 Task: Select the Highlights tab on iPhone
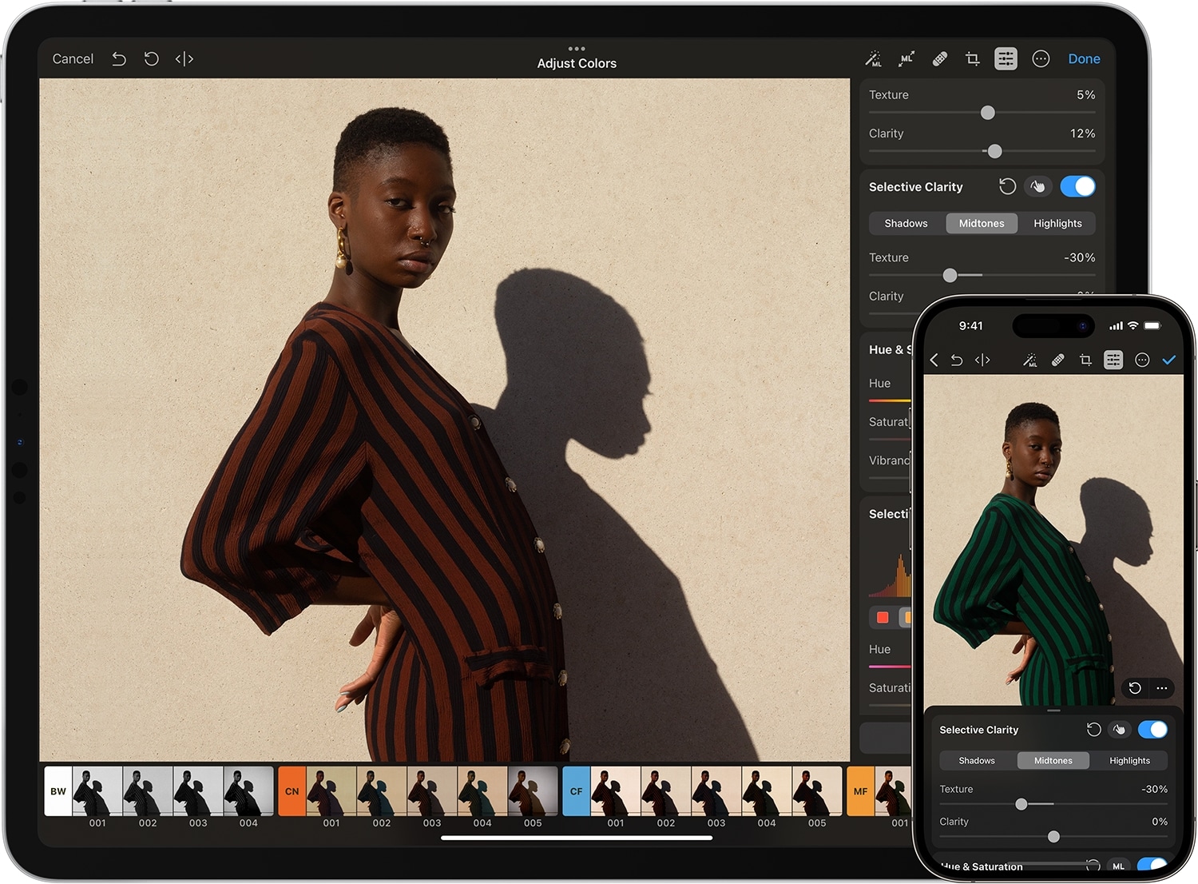(1129, 761)
